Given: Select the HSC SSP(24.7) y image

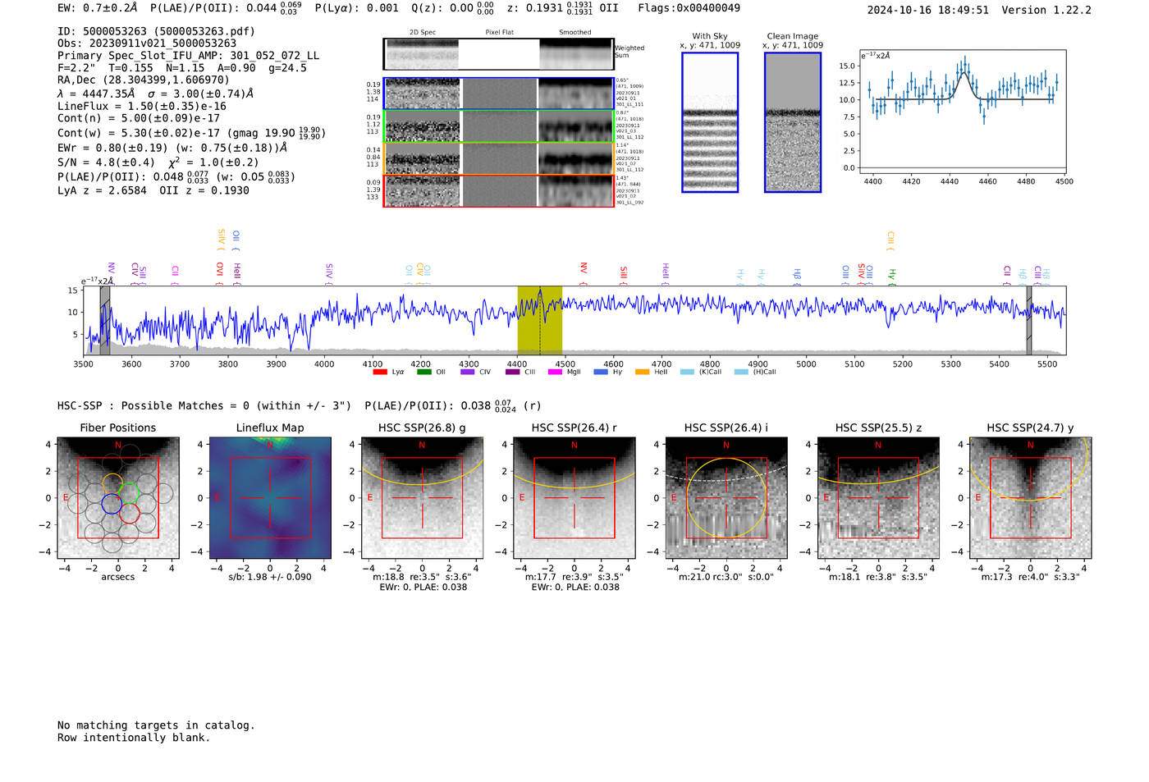Looking at the screenshot, I should [x=1031, y=498].
